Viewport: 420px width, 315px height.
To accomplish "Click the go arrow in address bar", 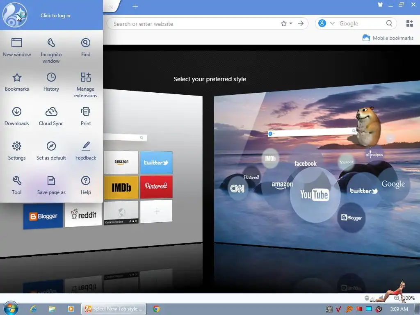I will coord(301,23).
